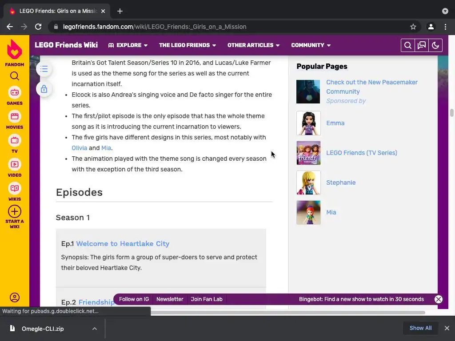Click Bingebot find a new show link

click(361, 299)
